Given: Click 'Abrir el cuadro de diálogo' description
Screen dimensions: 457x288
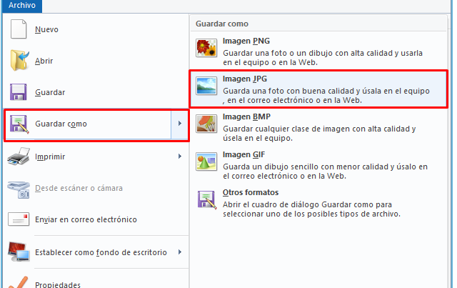Looking at the screenshot, I should 311,209.
